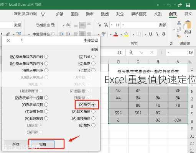
Task: Expand the borders dropdown arrow
Action: tap(133, 34)
